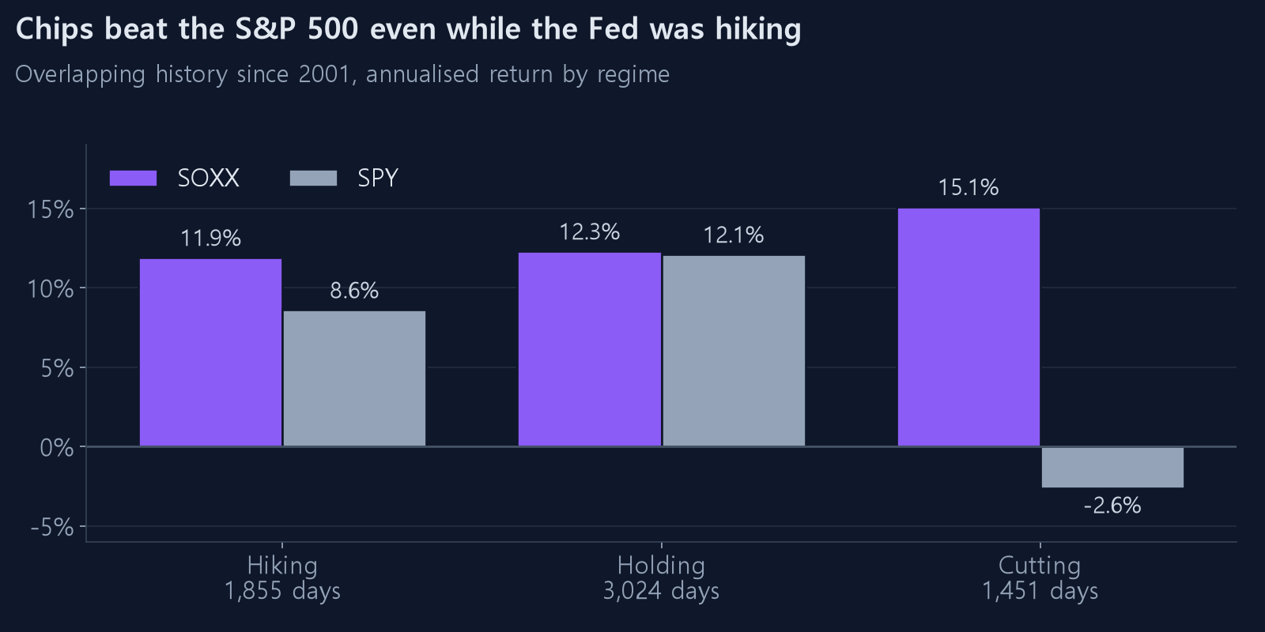This screenshot has height=632, width=1265.
Task: Click the 11.9% data label
Action: coord(211,239)
